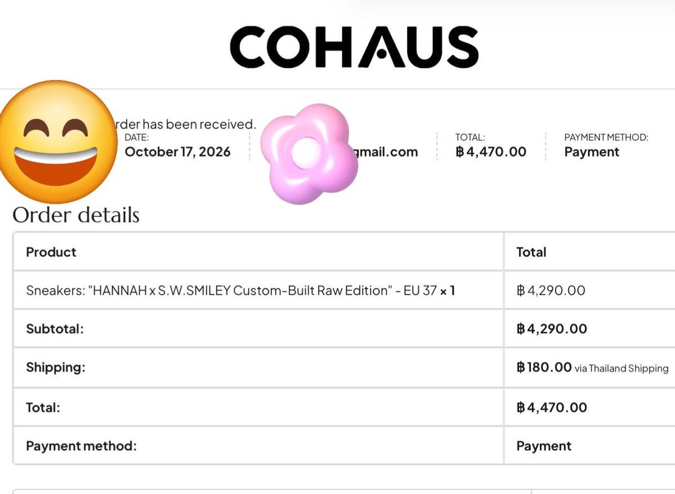Click the pink flower sticker
Viewport: 675px width, 494px height.
309,154
